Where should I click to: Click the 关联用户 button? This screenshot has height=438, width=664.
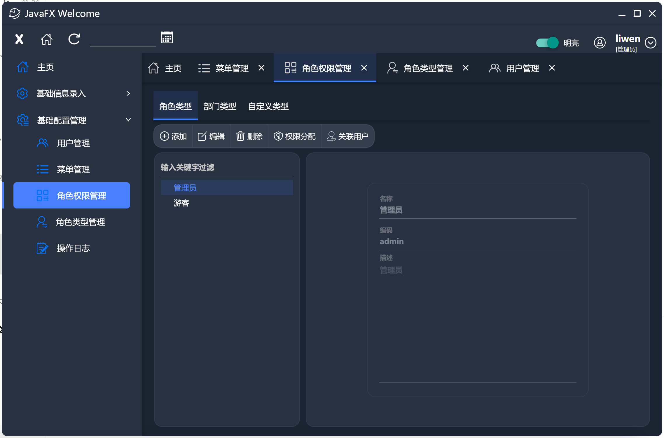coord(347,136)
